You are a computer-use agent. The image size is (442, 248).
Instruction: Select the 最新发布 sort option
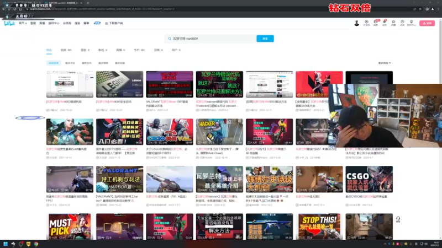(87, 63)
